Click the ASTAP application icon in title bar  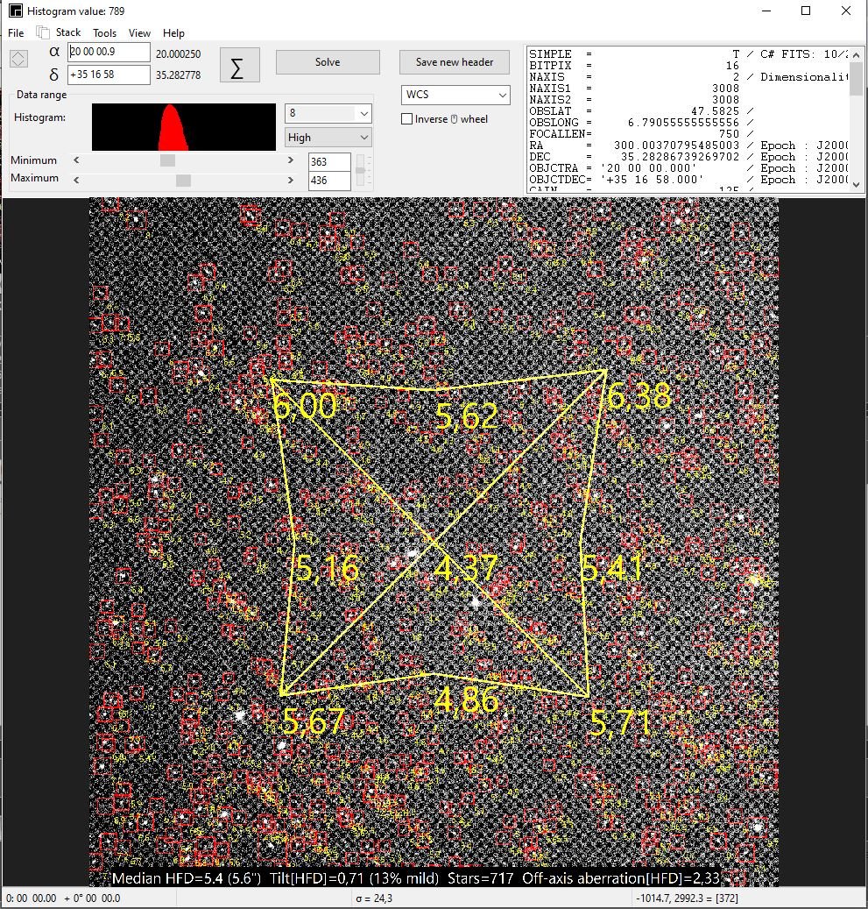14,11
